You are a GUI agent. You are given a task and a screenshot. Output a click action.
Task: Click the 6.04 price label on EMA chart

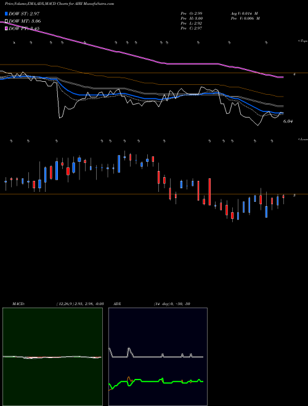point(288,121)
